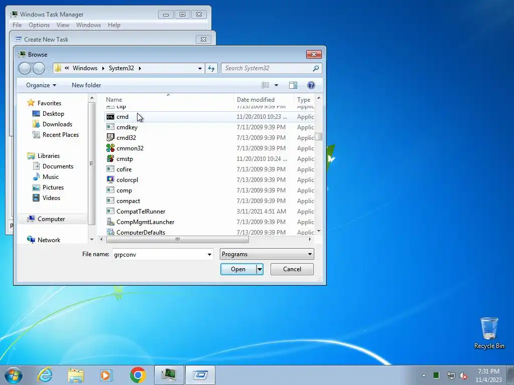Image resolution: width=514 pixels, height=385 pixels.
Task: Select the compact file icon
Action: [x=110, y=201]
